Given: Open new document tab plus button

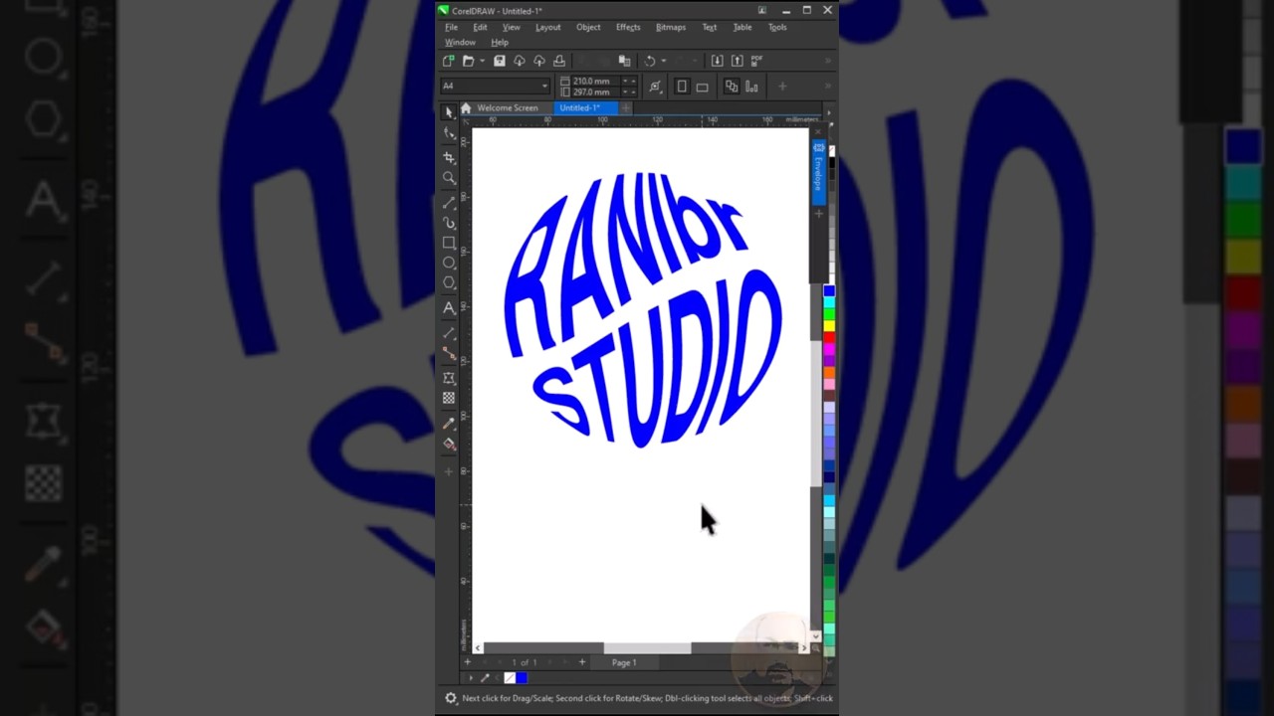Looking at the screenshot, I should pyautogui.click(x=626, y=107).
